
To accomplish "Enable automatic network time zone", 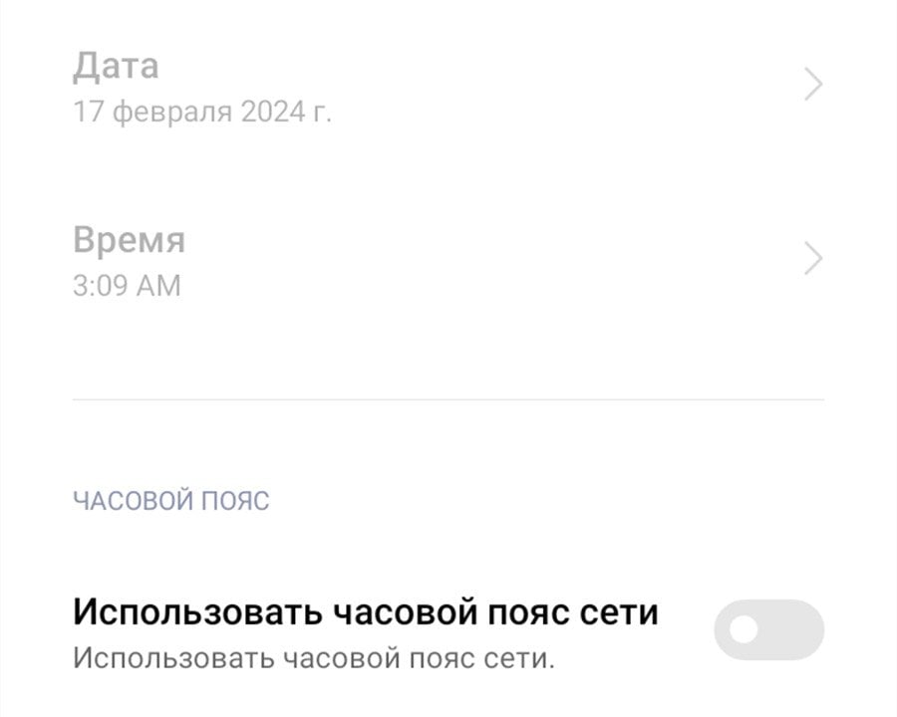I will [x=768, y=629].
